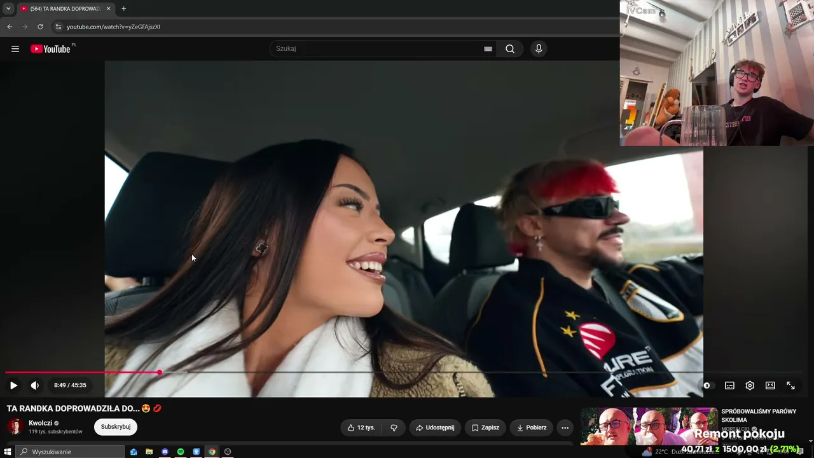Subscribe with the Subskrybuj button
The height and width of the screenshot is (458, 814).
[116, 427]
